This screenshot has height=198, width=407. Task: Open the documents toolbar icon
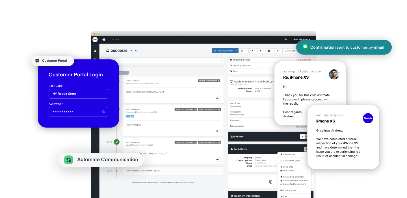click(269, 51)
